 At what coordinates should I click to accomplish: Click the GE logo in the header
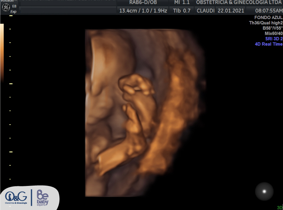(6, 7)
